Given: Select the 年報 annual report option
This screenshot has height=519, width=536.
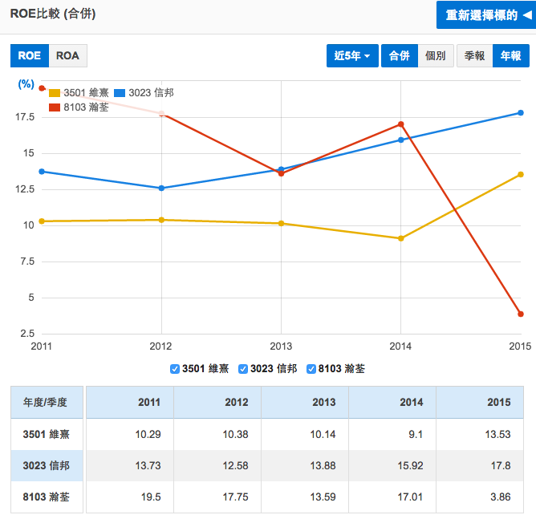Looking at the screenshot, I should [x=510, y=56].
